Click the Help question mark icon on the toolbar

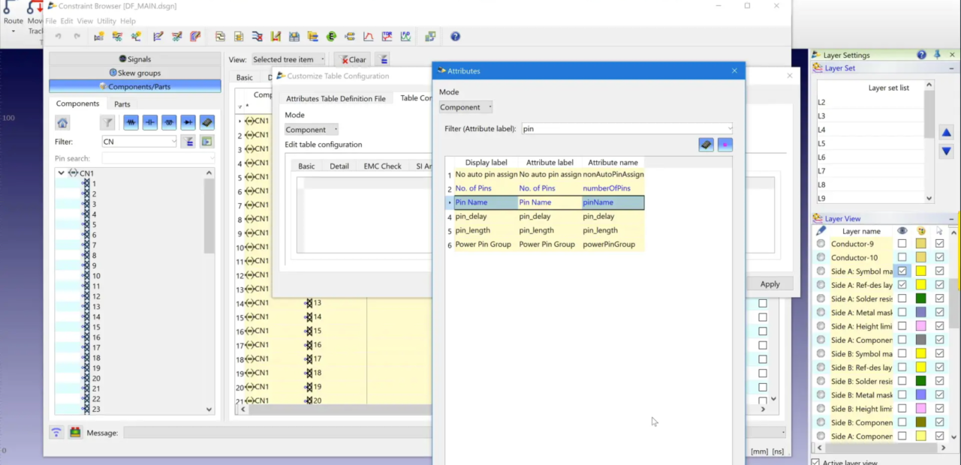(455, 36)
